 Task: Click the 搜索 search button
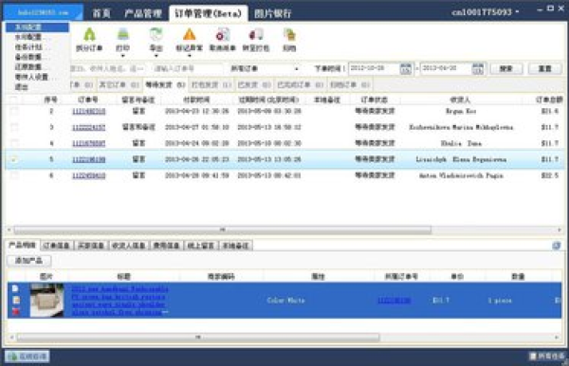[506, 68]
